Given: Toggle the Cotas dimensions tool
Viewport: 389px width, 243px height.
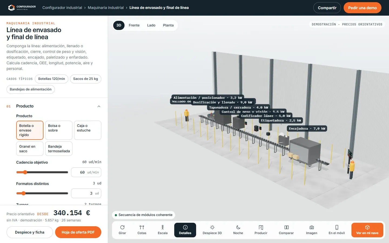Looking at the screenshot, I should click(142, 230).
